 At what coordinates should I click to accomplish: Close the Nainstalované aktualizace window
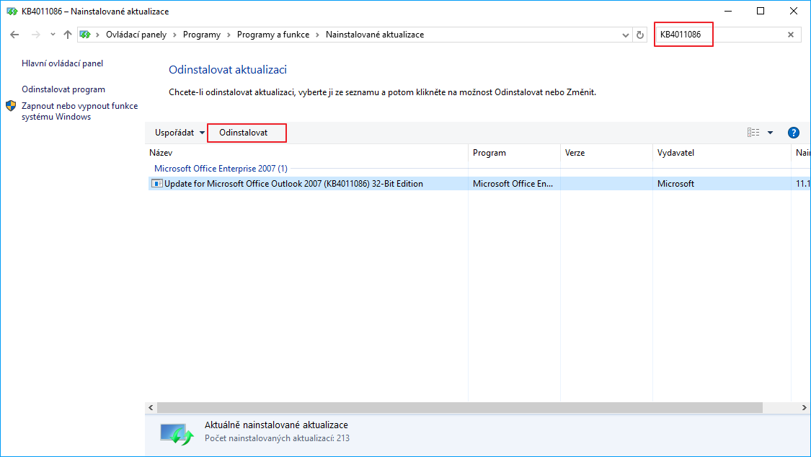(x=794, y=12)
